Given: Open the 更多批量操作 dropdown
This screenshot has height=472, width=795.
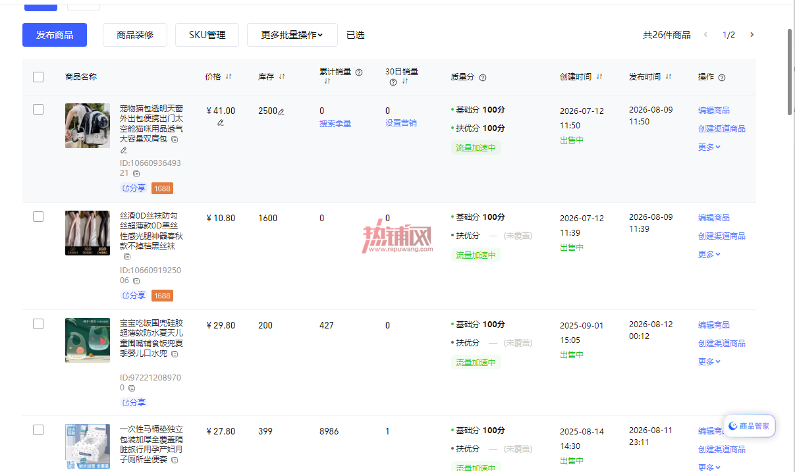Looking at the screenshot, I should tap(292, 35).
